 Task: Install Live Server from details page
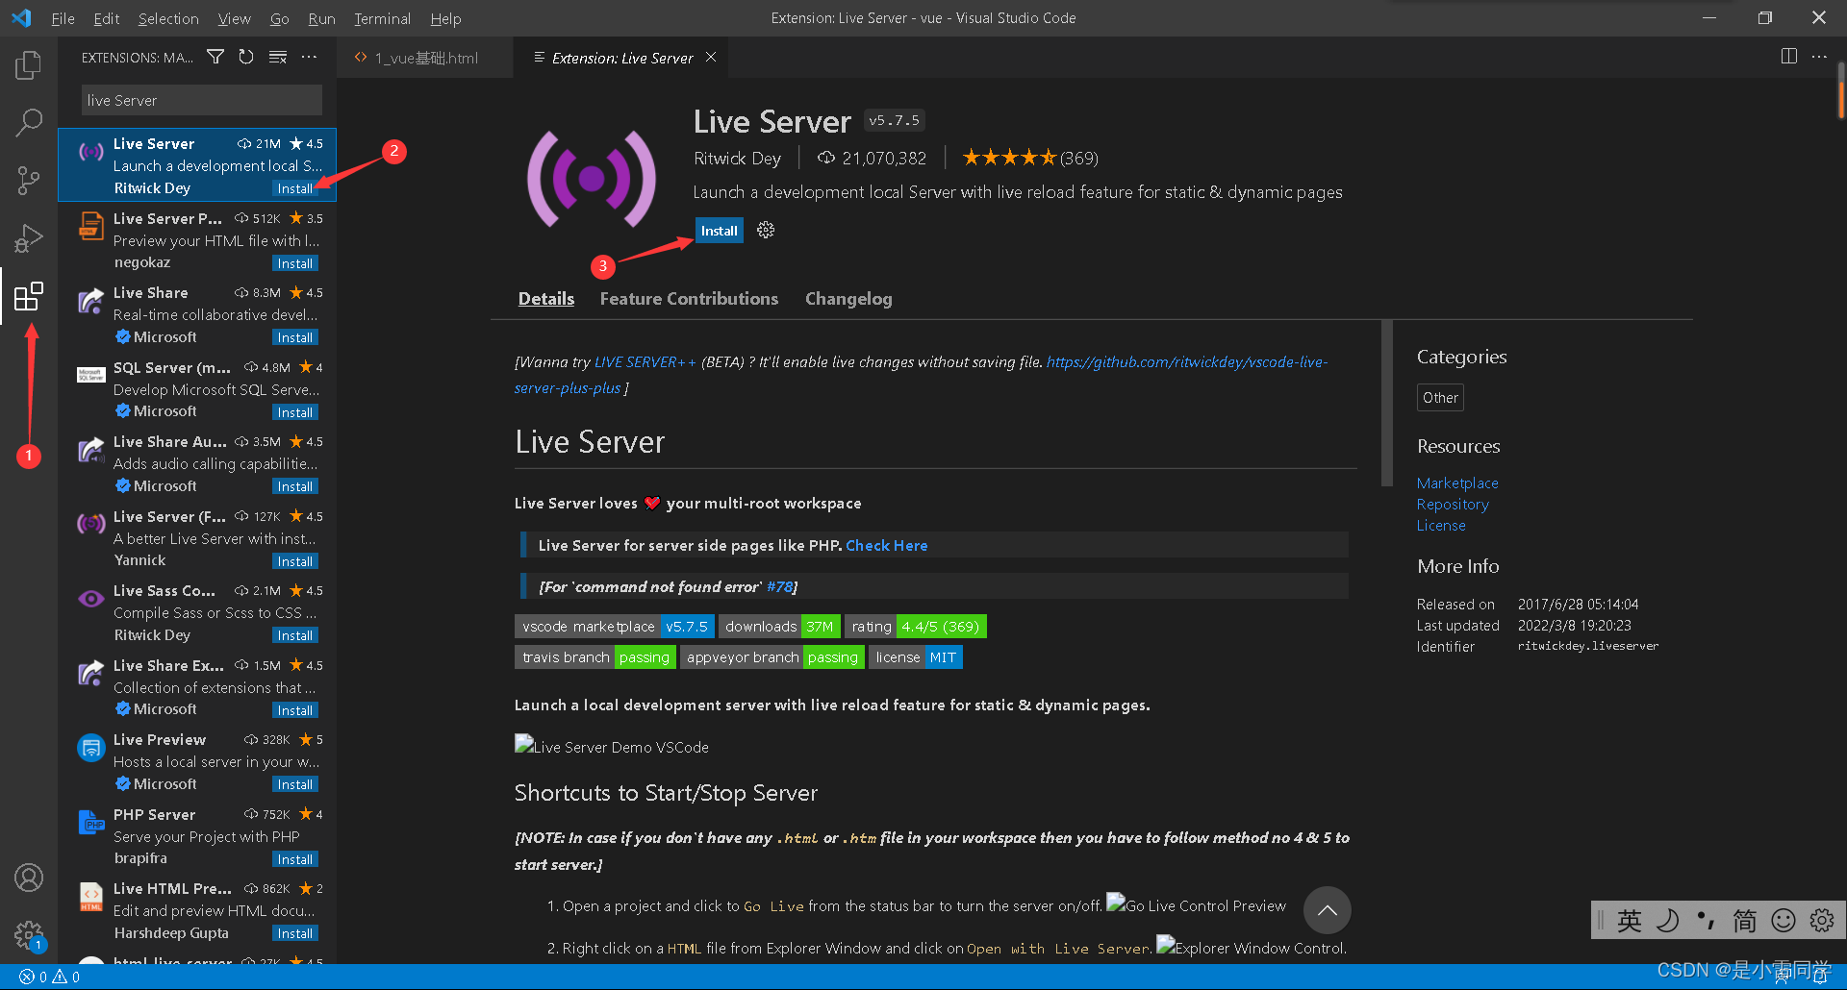point(719,231)
